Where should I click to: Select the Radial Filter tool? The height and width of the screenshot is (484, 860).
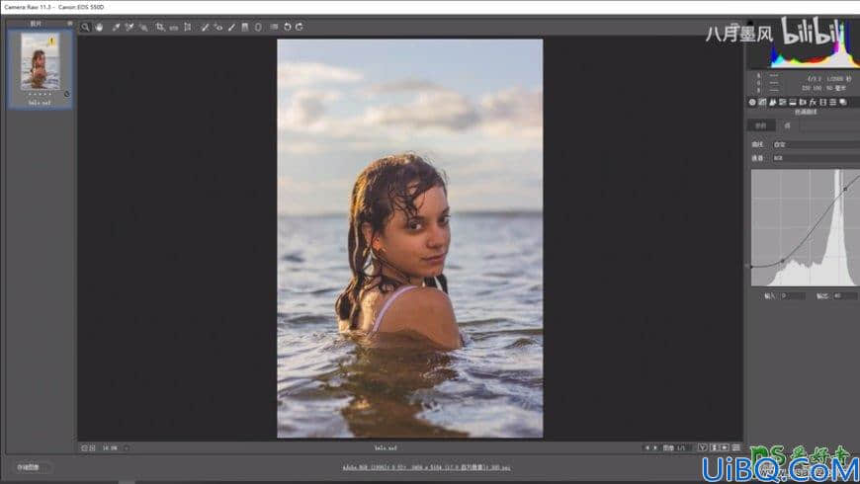pos(258,27)
